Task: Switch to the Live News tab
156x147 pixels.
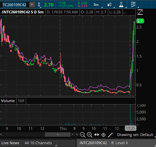Action: [x=10, y=143]
